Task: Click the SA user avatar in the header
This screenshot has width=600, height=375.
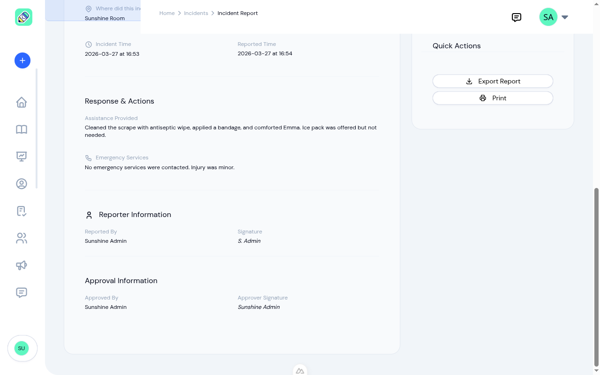Action: click(548, 17)
